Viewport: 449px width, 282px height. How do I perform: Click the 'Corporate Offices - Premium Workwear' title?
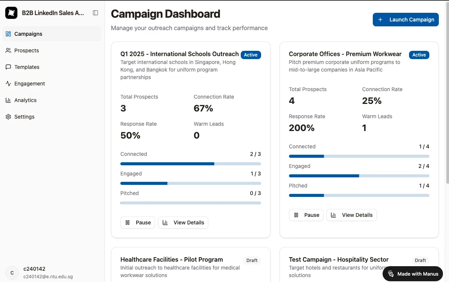[x=345, y=54]
